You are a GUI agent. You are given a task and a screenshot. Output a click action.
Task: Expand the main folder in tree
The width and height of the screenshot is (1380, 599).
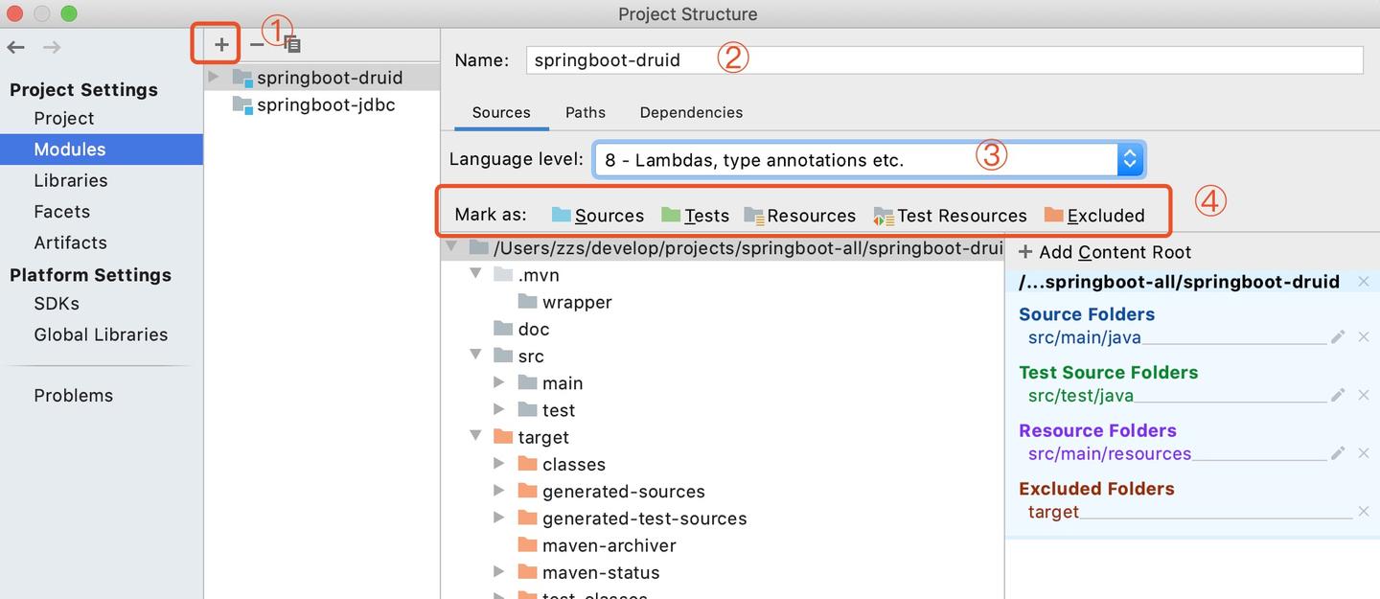[x=499, y=382]
